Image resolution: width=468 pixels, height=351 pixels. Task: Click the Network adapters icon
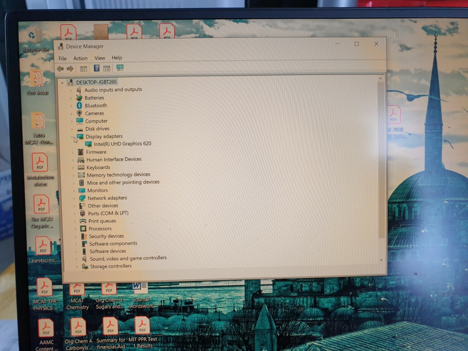click(x=82, y=198)
